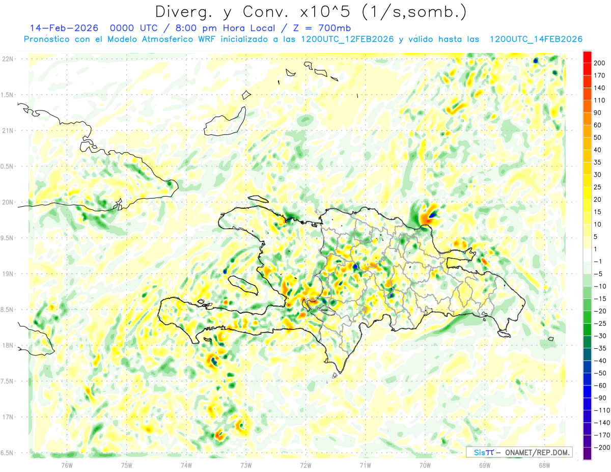
Task: Click the colorbar value 15
Action: [598, 212]
